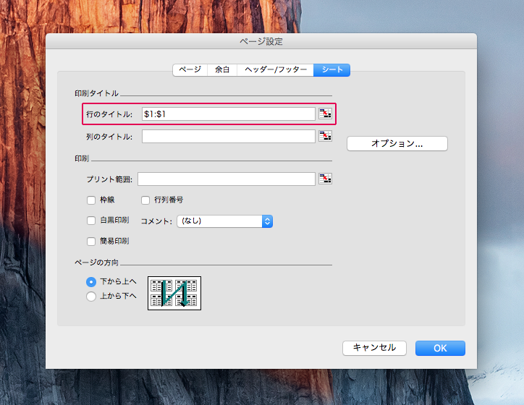Click the 列のタイトル input field
Screen dimensions: 524x405
[x=229, y=136]
